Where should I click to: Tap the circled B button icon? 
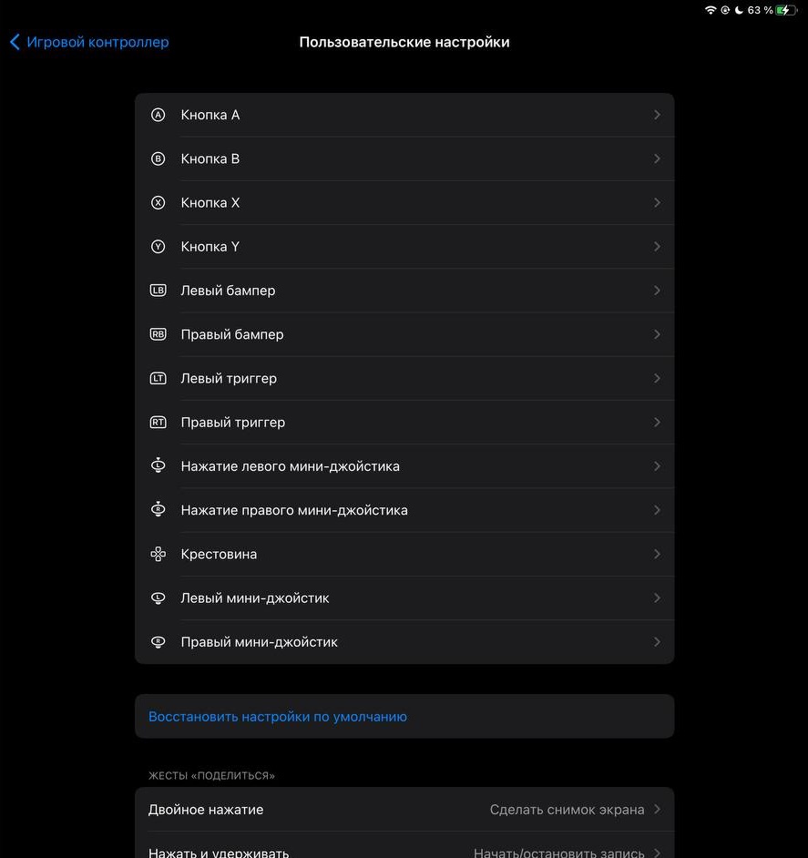[158, 158]
